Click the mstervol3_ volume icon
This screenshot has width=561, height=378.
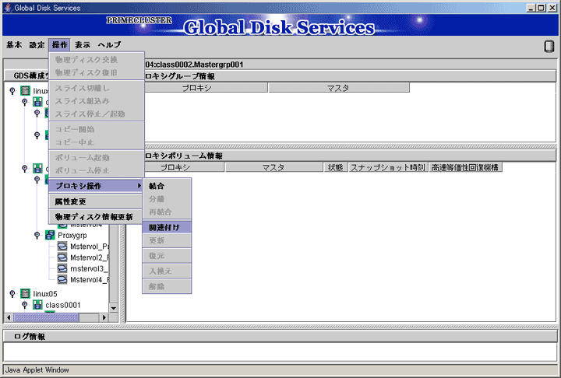[x=62, y=268]
